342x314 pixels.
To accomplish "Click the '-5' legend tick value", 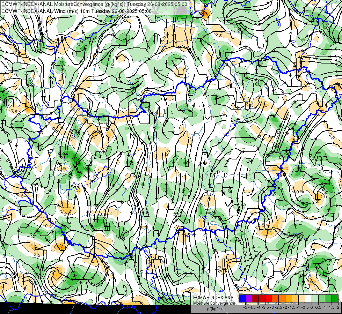I will coord(245,307).
